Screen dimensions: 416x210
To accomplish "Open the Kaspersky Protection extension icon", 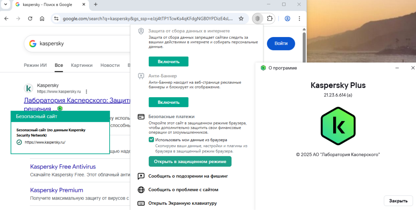I will 257,18.
